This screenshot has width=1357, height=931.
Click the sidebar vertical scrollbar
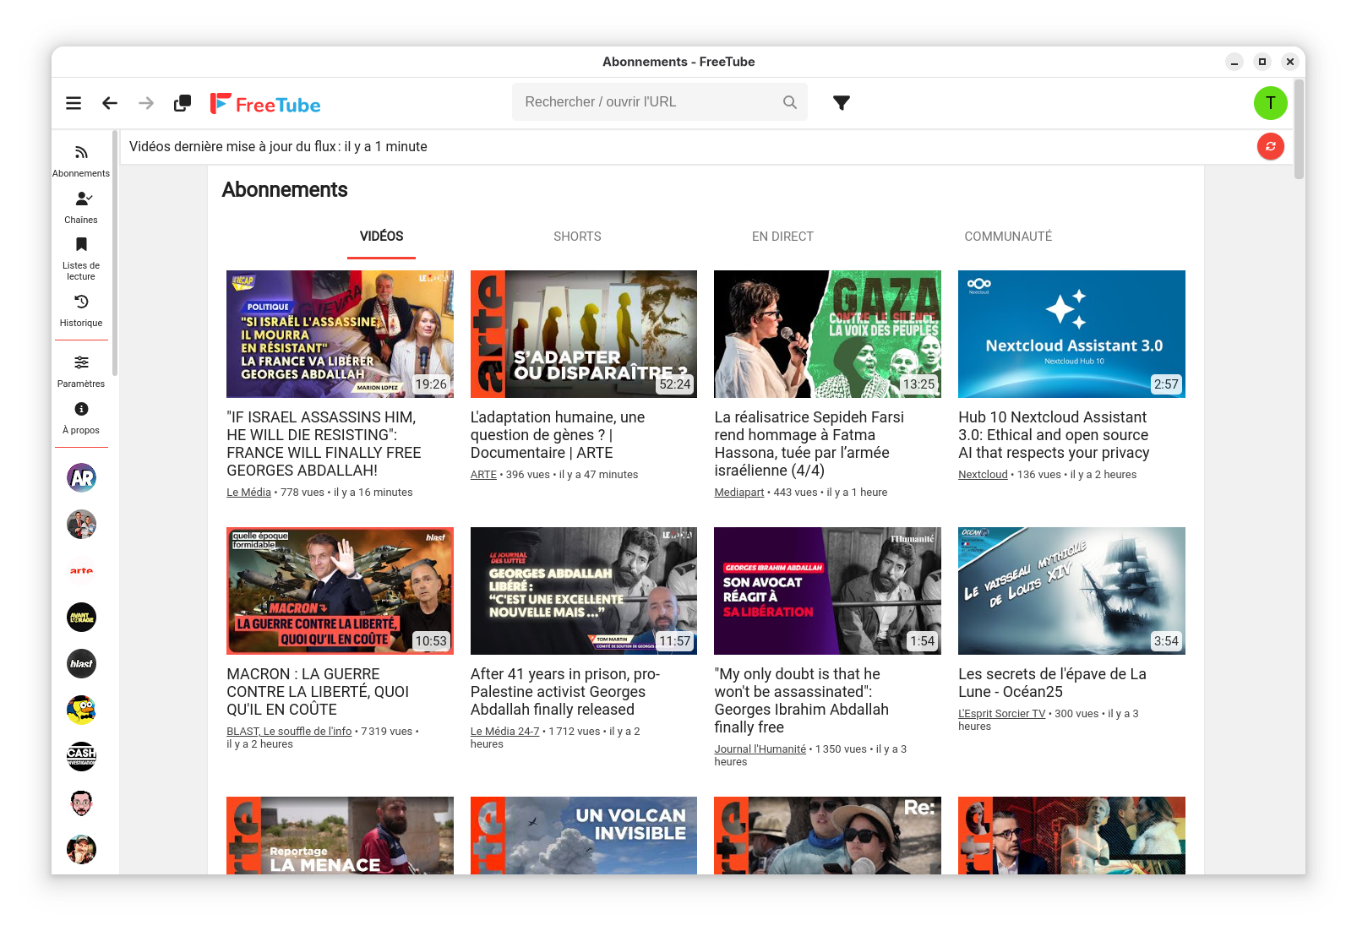click(115, 253)
